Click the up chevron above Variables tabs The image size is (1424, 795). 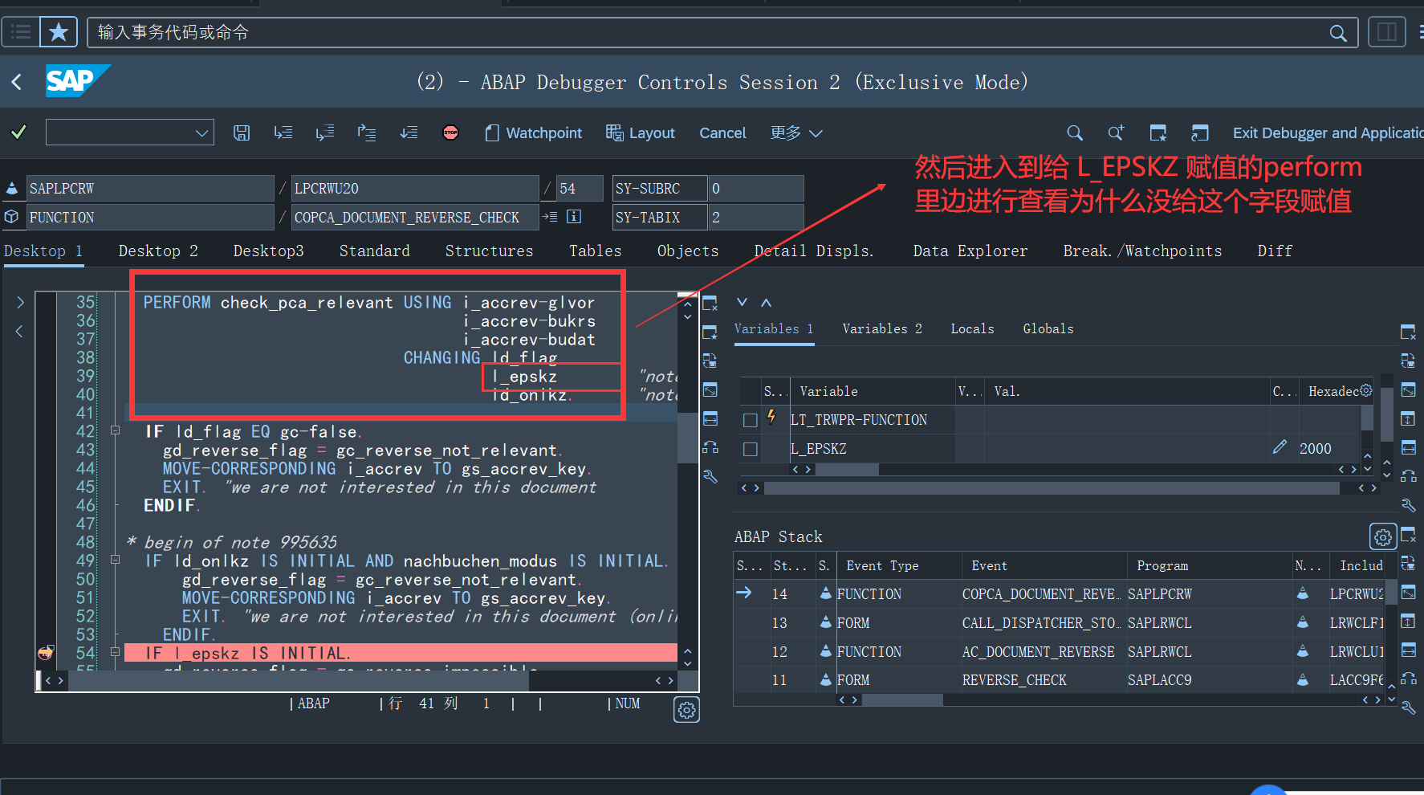pos(766,302)
